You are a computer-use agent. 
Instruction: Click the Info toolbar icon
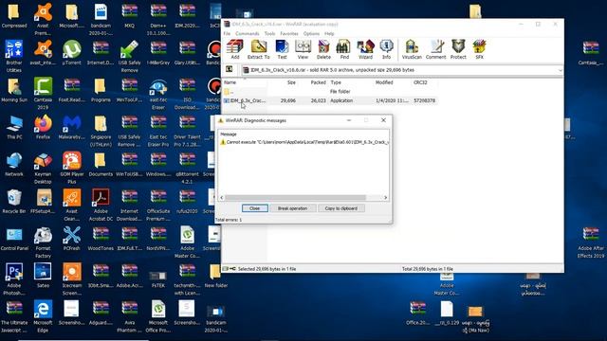pyautogui.click(x=386, y=49)
